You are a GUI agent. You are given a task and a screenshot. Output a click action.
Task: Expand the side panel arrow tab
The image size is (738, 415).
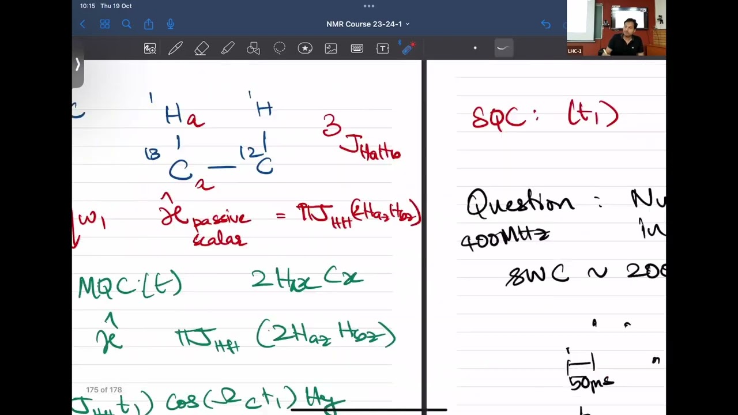tap(78, 65)
